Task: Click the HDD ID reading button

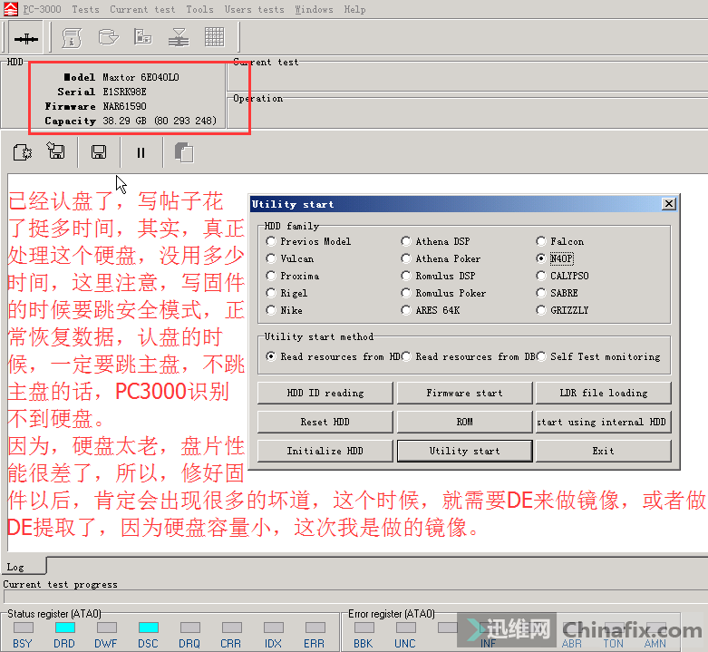Action: [325, 393]
